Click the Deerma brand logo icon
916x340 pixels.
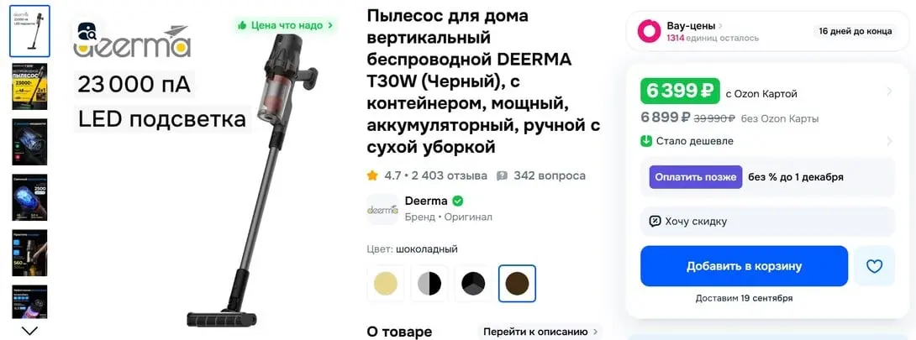click(382, 209)
